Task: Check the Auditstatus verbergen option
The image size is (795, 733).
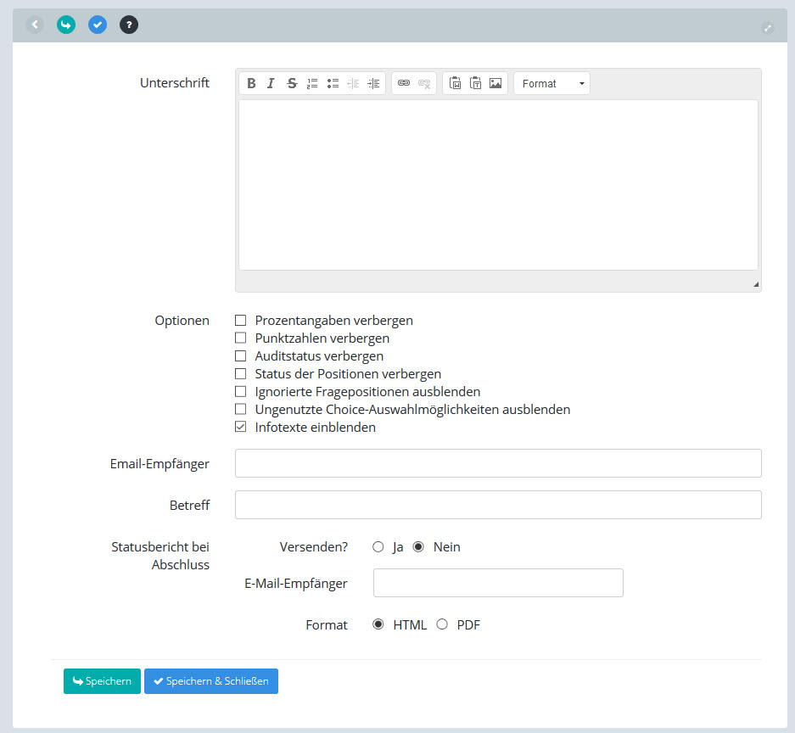Action: coord(241,356)
